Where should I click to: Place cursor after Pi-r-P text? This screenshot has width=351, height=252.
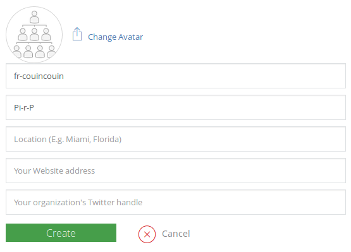tap(35, 107)
